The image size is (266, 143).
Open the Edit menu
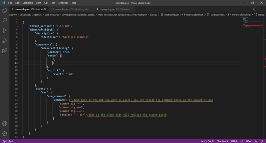coord(17,3)
